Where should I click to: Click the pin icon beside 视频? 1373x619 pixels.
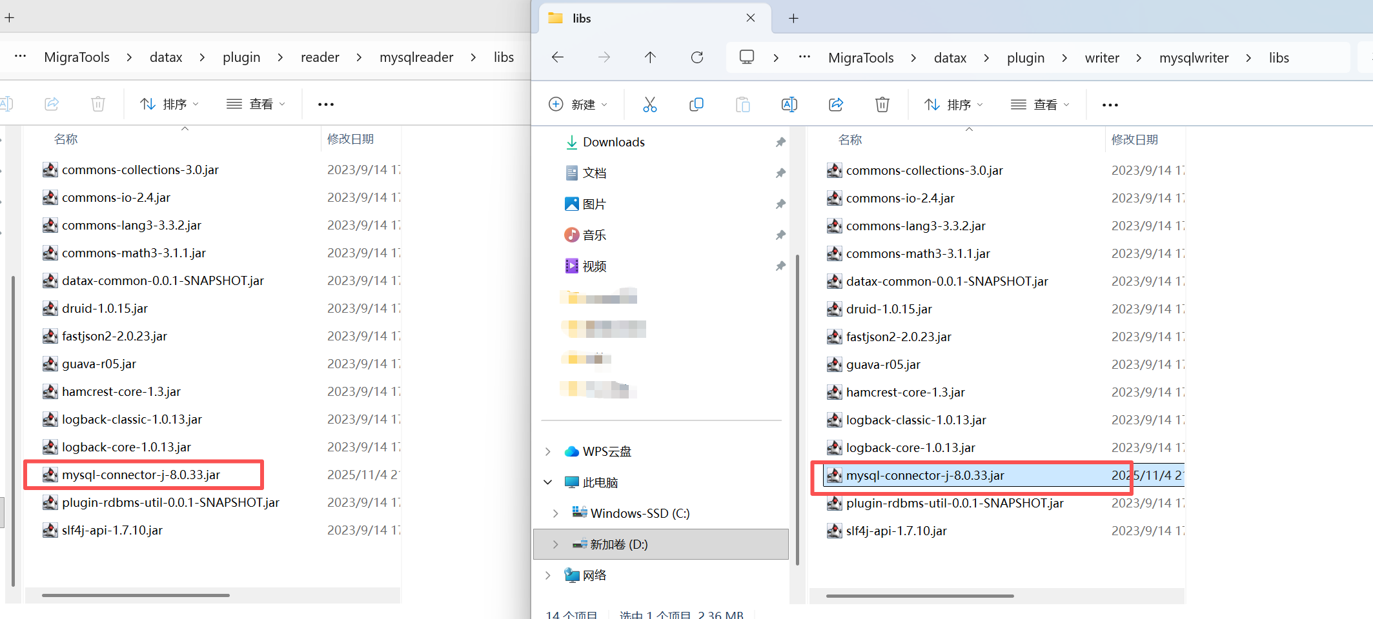coord(780,266)
